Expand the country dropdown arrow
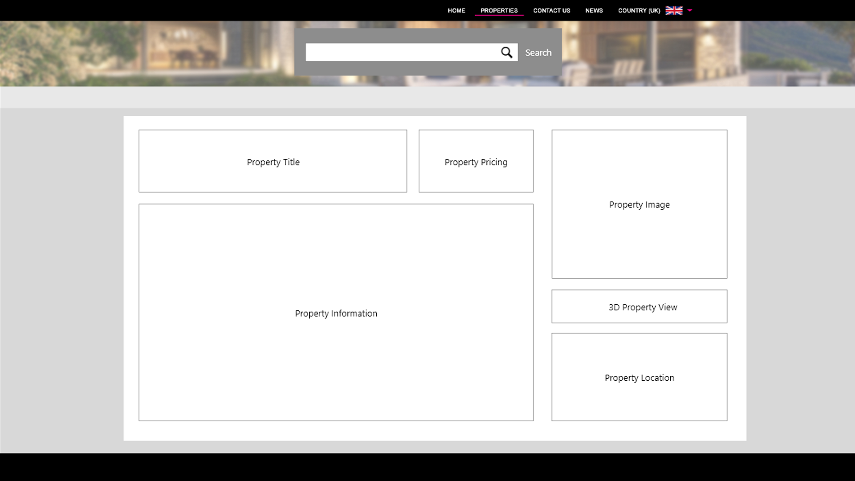 pyautogui.click(x=690, y=10)
